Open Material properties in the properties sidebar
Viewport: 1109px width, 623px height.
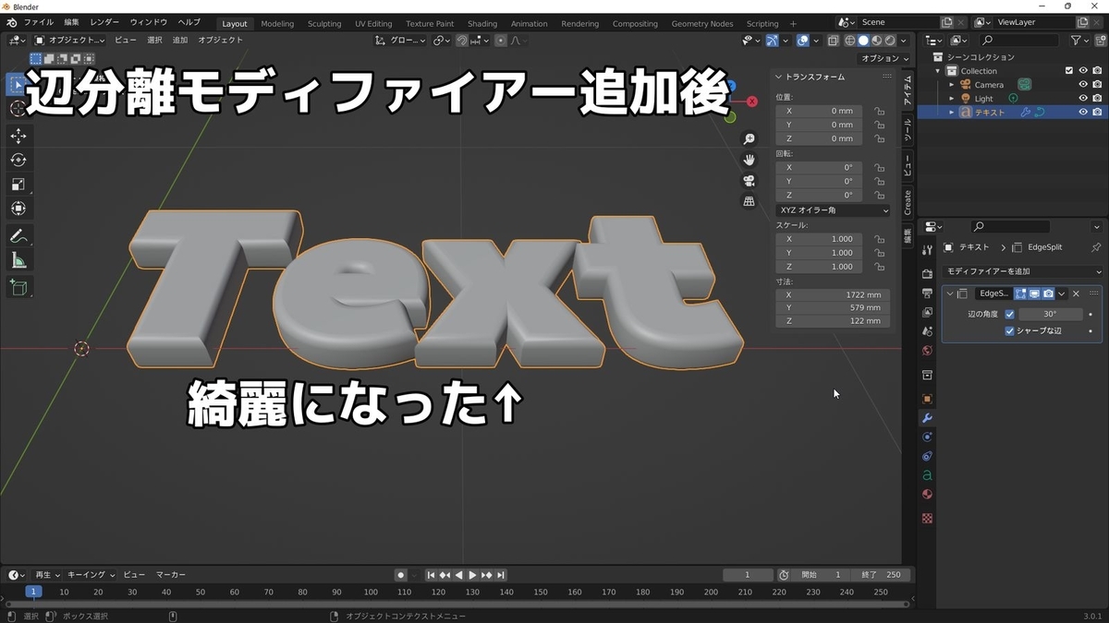pyautogui.click(x=926, y=495)
